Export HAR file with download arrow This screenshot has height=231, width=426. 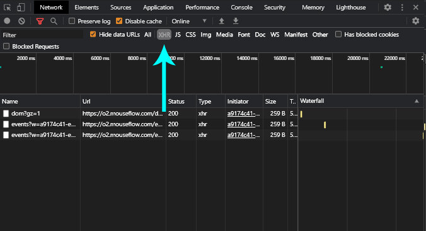(x=236, y=21)
